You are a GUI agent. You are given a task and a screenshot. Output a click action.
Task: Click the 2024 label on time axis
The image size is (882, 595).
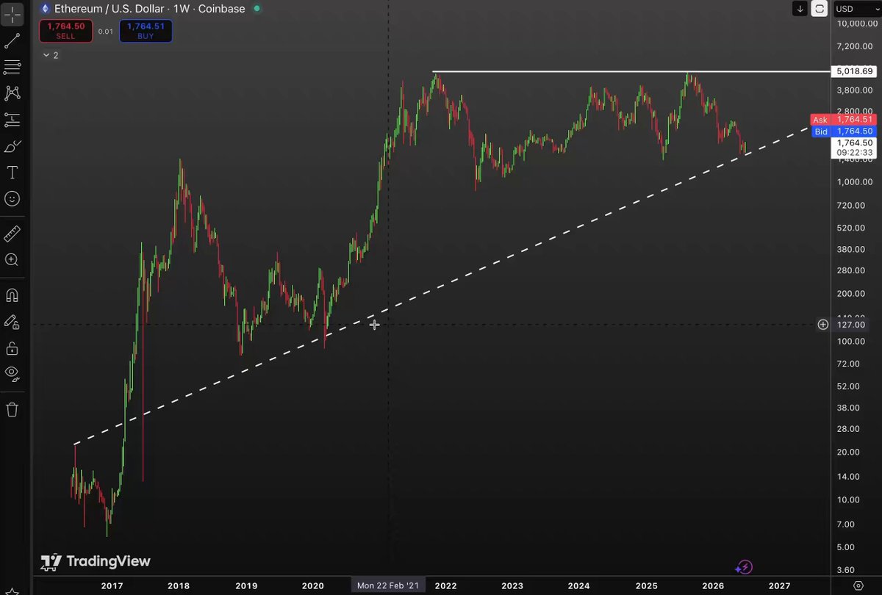[x=578, y=585]
